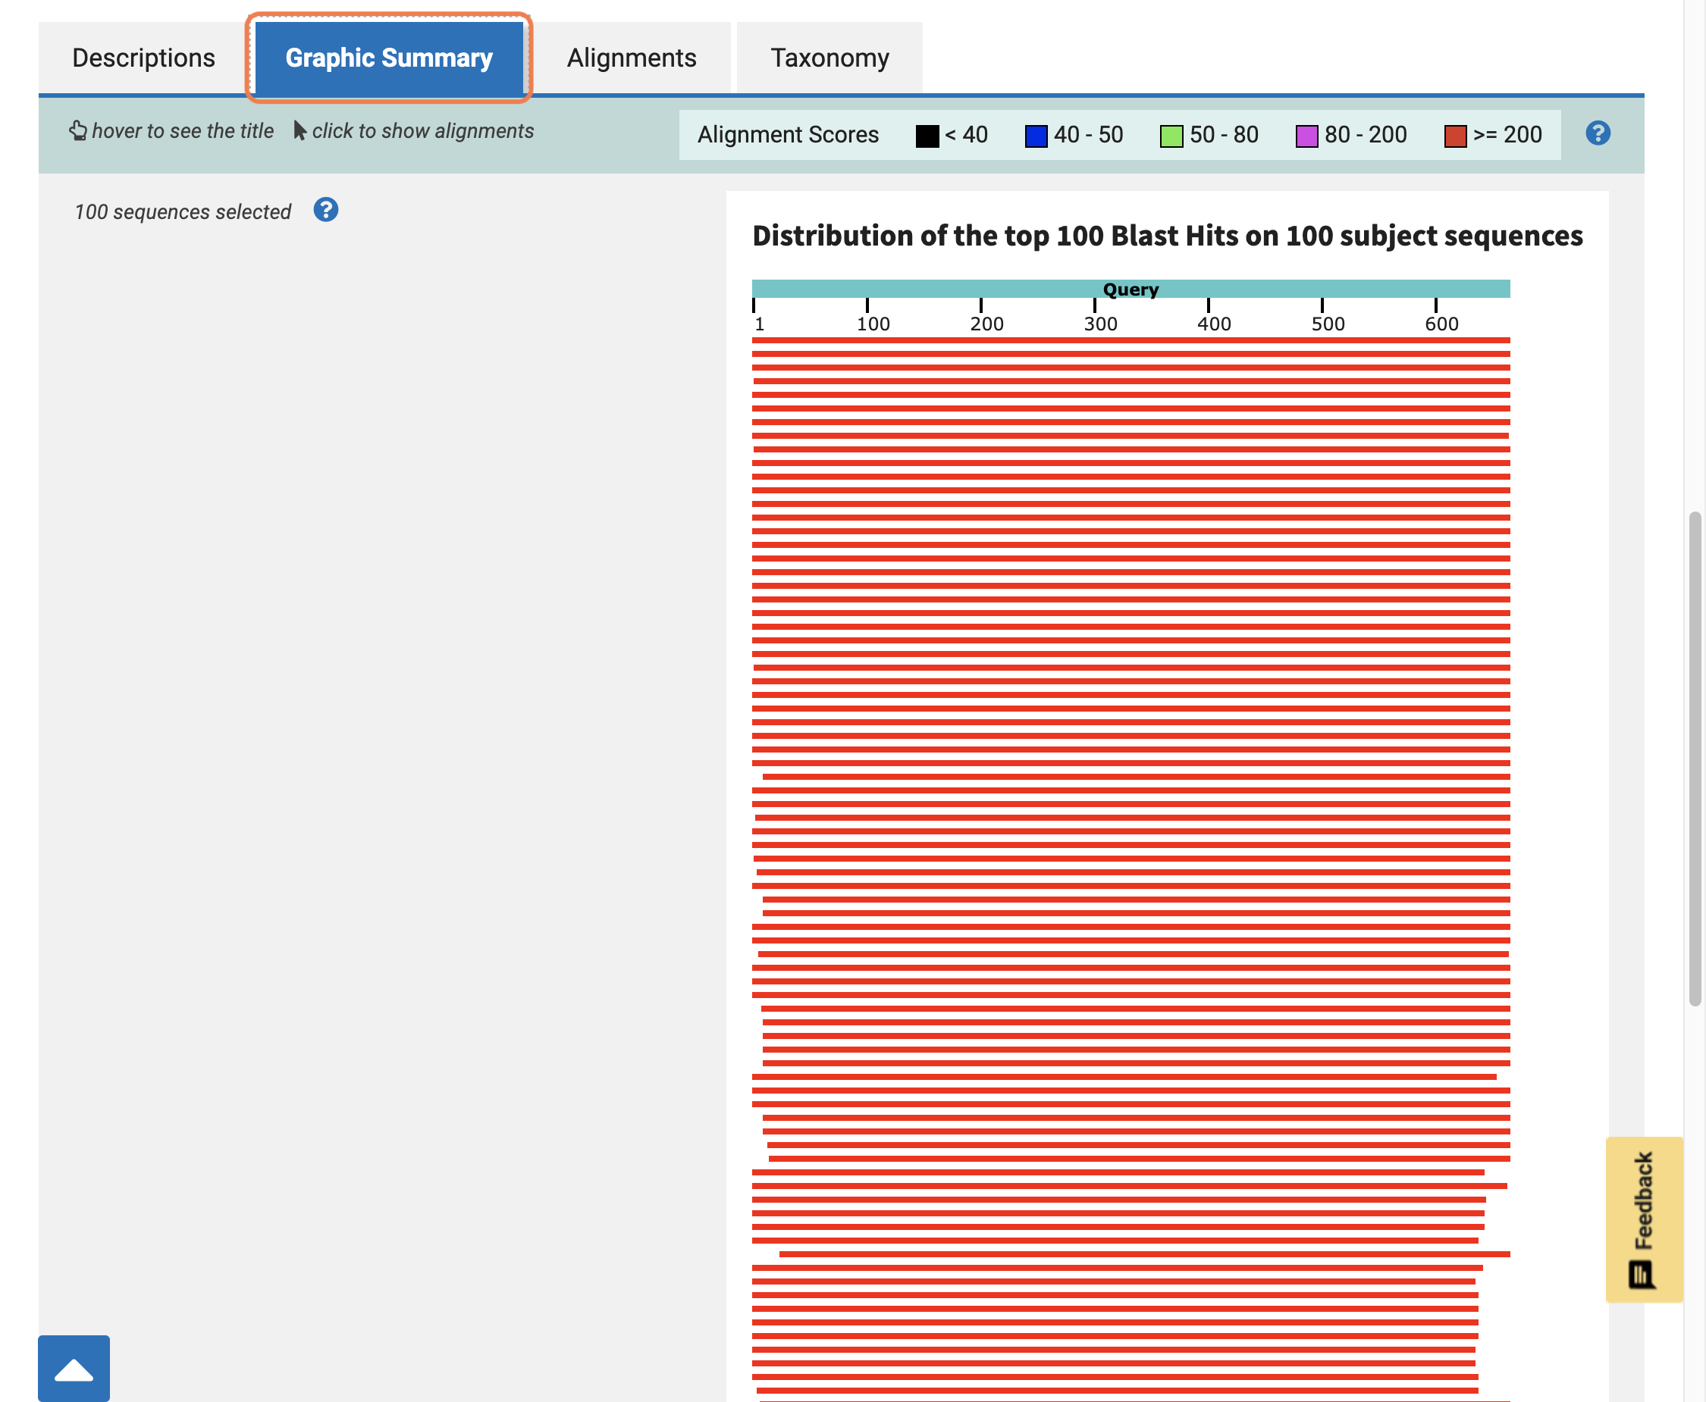Click the red >= 200 score swatch

[x=1456, y=136]
